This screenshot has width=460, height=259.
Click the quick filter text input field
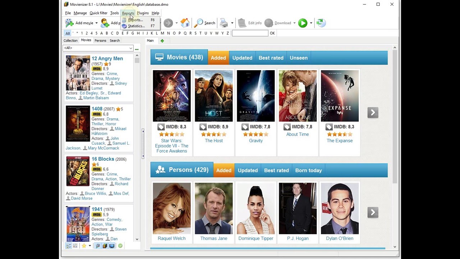(250, 33)
